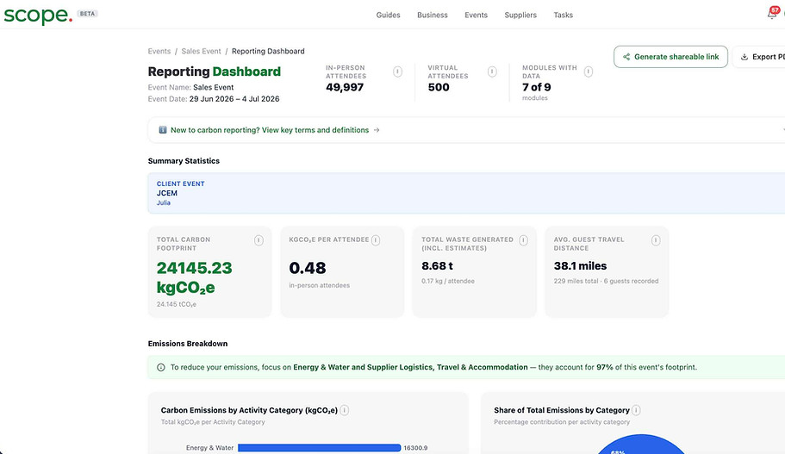Generate a shareable link
The width and height of the screenshot is (785, 454).
[671, 57]
